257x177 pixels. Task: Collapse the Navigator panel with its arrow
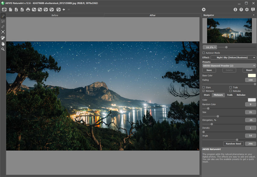click(x=254, y=15)
